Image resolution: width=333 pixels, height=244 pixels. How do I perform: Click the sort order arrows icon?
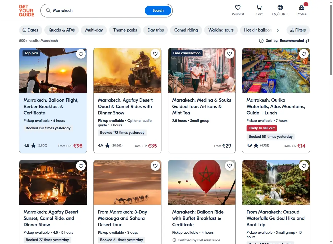(308, 41)
